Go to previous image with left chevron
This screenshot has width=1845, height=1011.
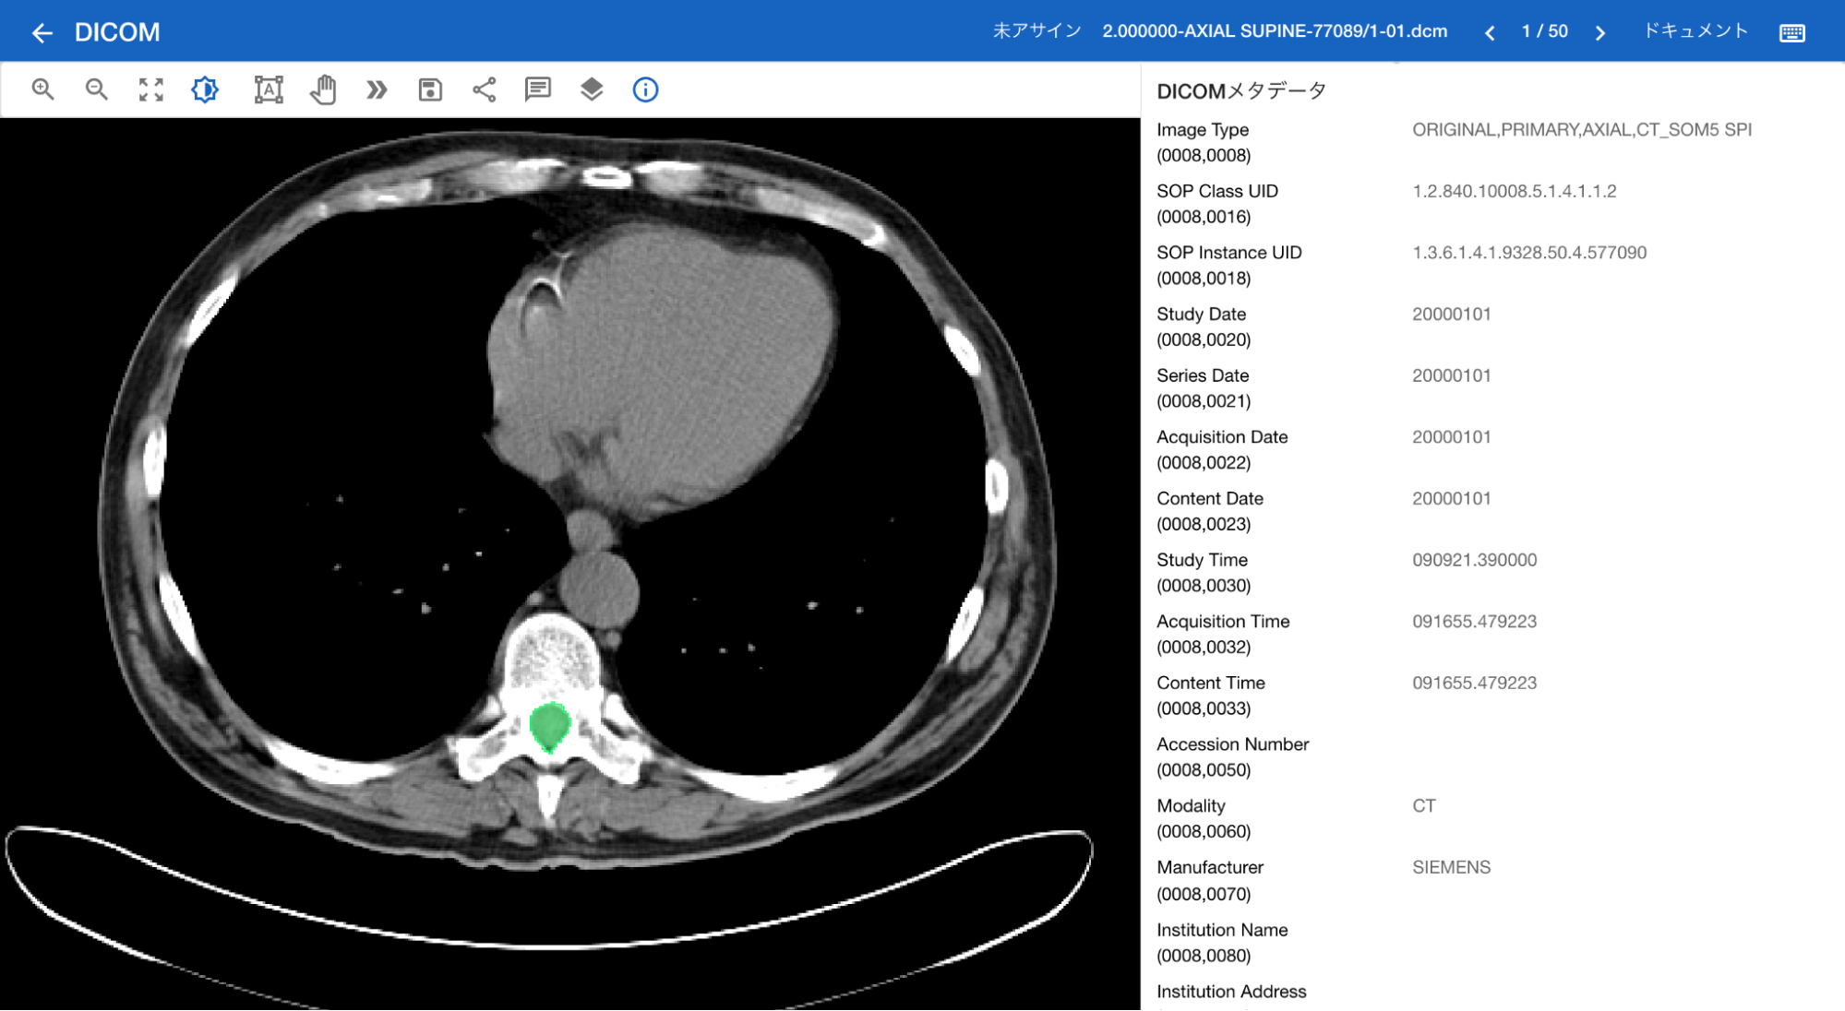pyautogui.click(x=1490, y=33)
